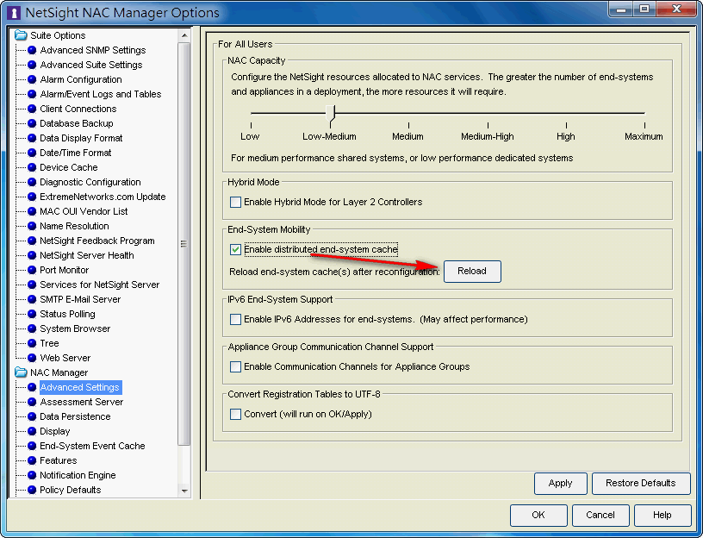Select End-System Event Cache in the tree

pos(92,446)
